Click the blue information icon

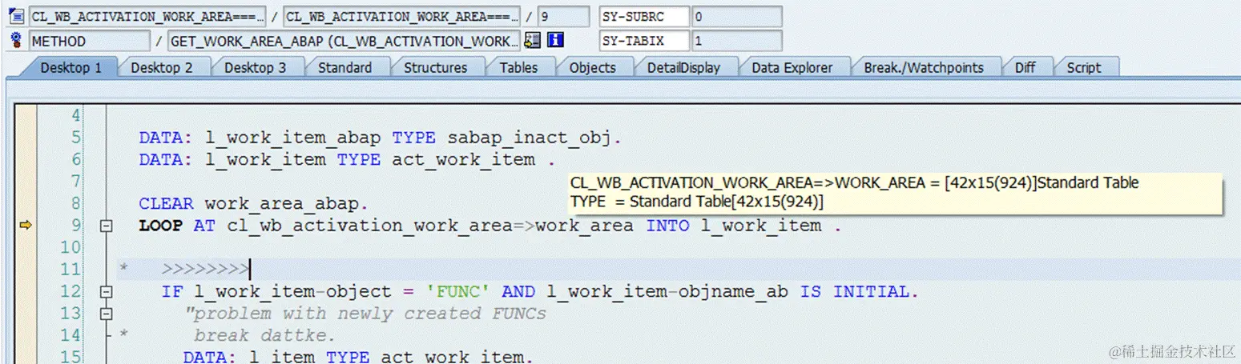[x=555, y=40]
